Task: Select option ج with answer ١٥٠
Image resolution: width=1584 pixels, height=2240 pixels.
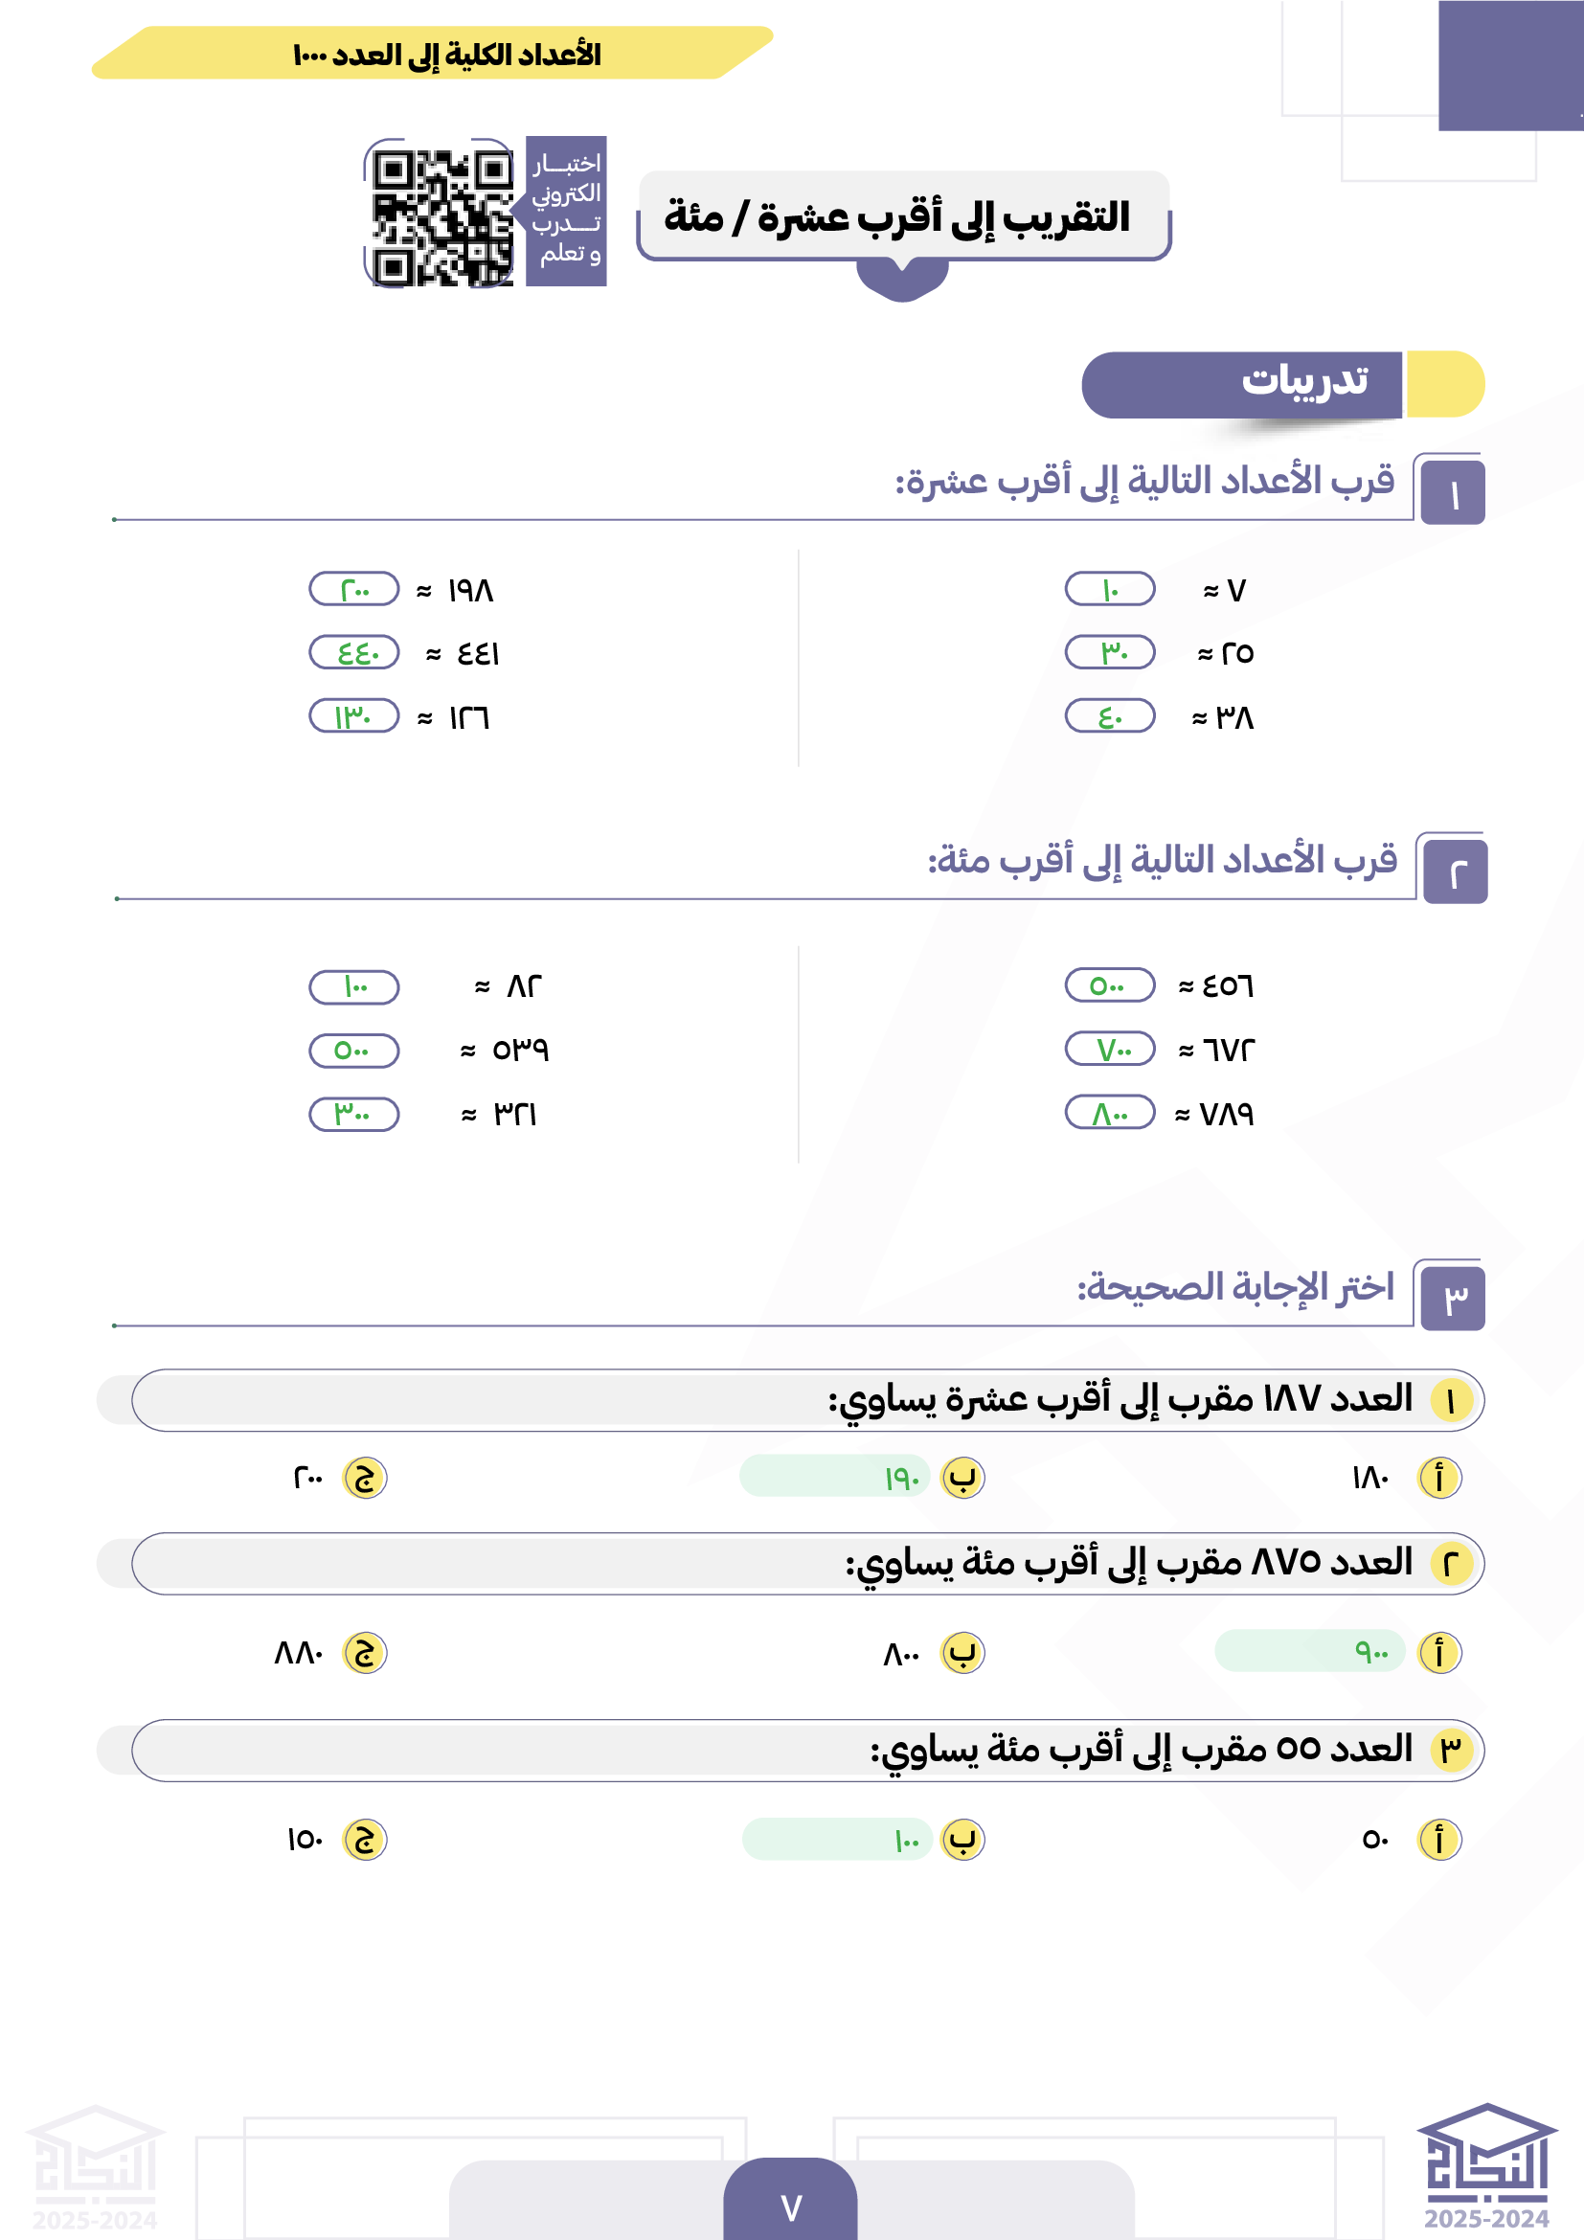Action: tap(365, 1840)
